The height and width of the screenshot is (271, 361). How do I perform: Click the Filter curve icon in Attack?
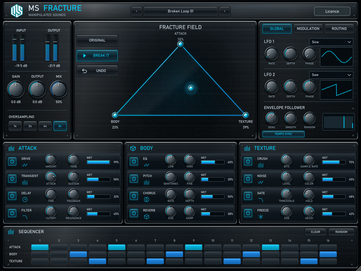[25, 216]
